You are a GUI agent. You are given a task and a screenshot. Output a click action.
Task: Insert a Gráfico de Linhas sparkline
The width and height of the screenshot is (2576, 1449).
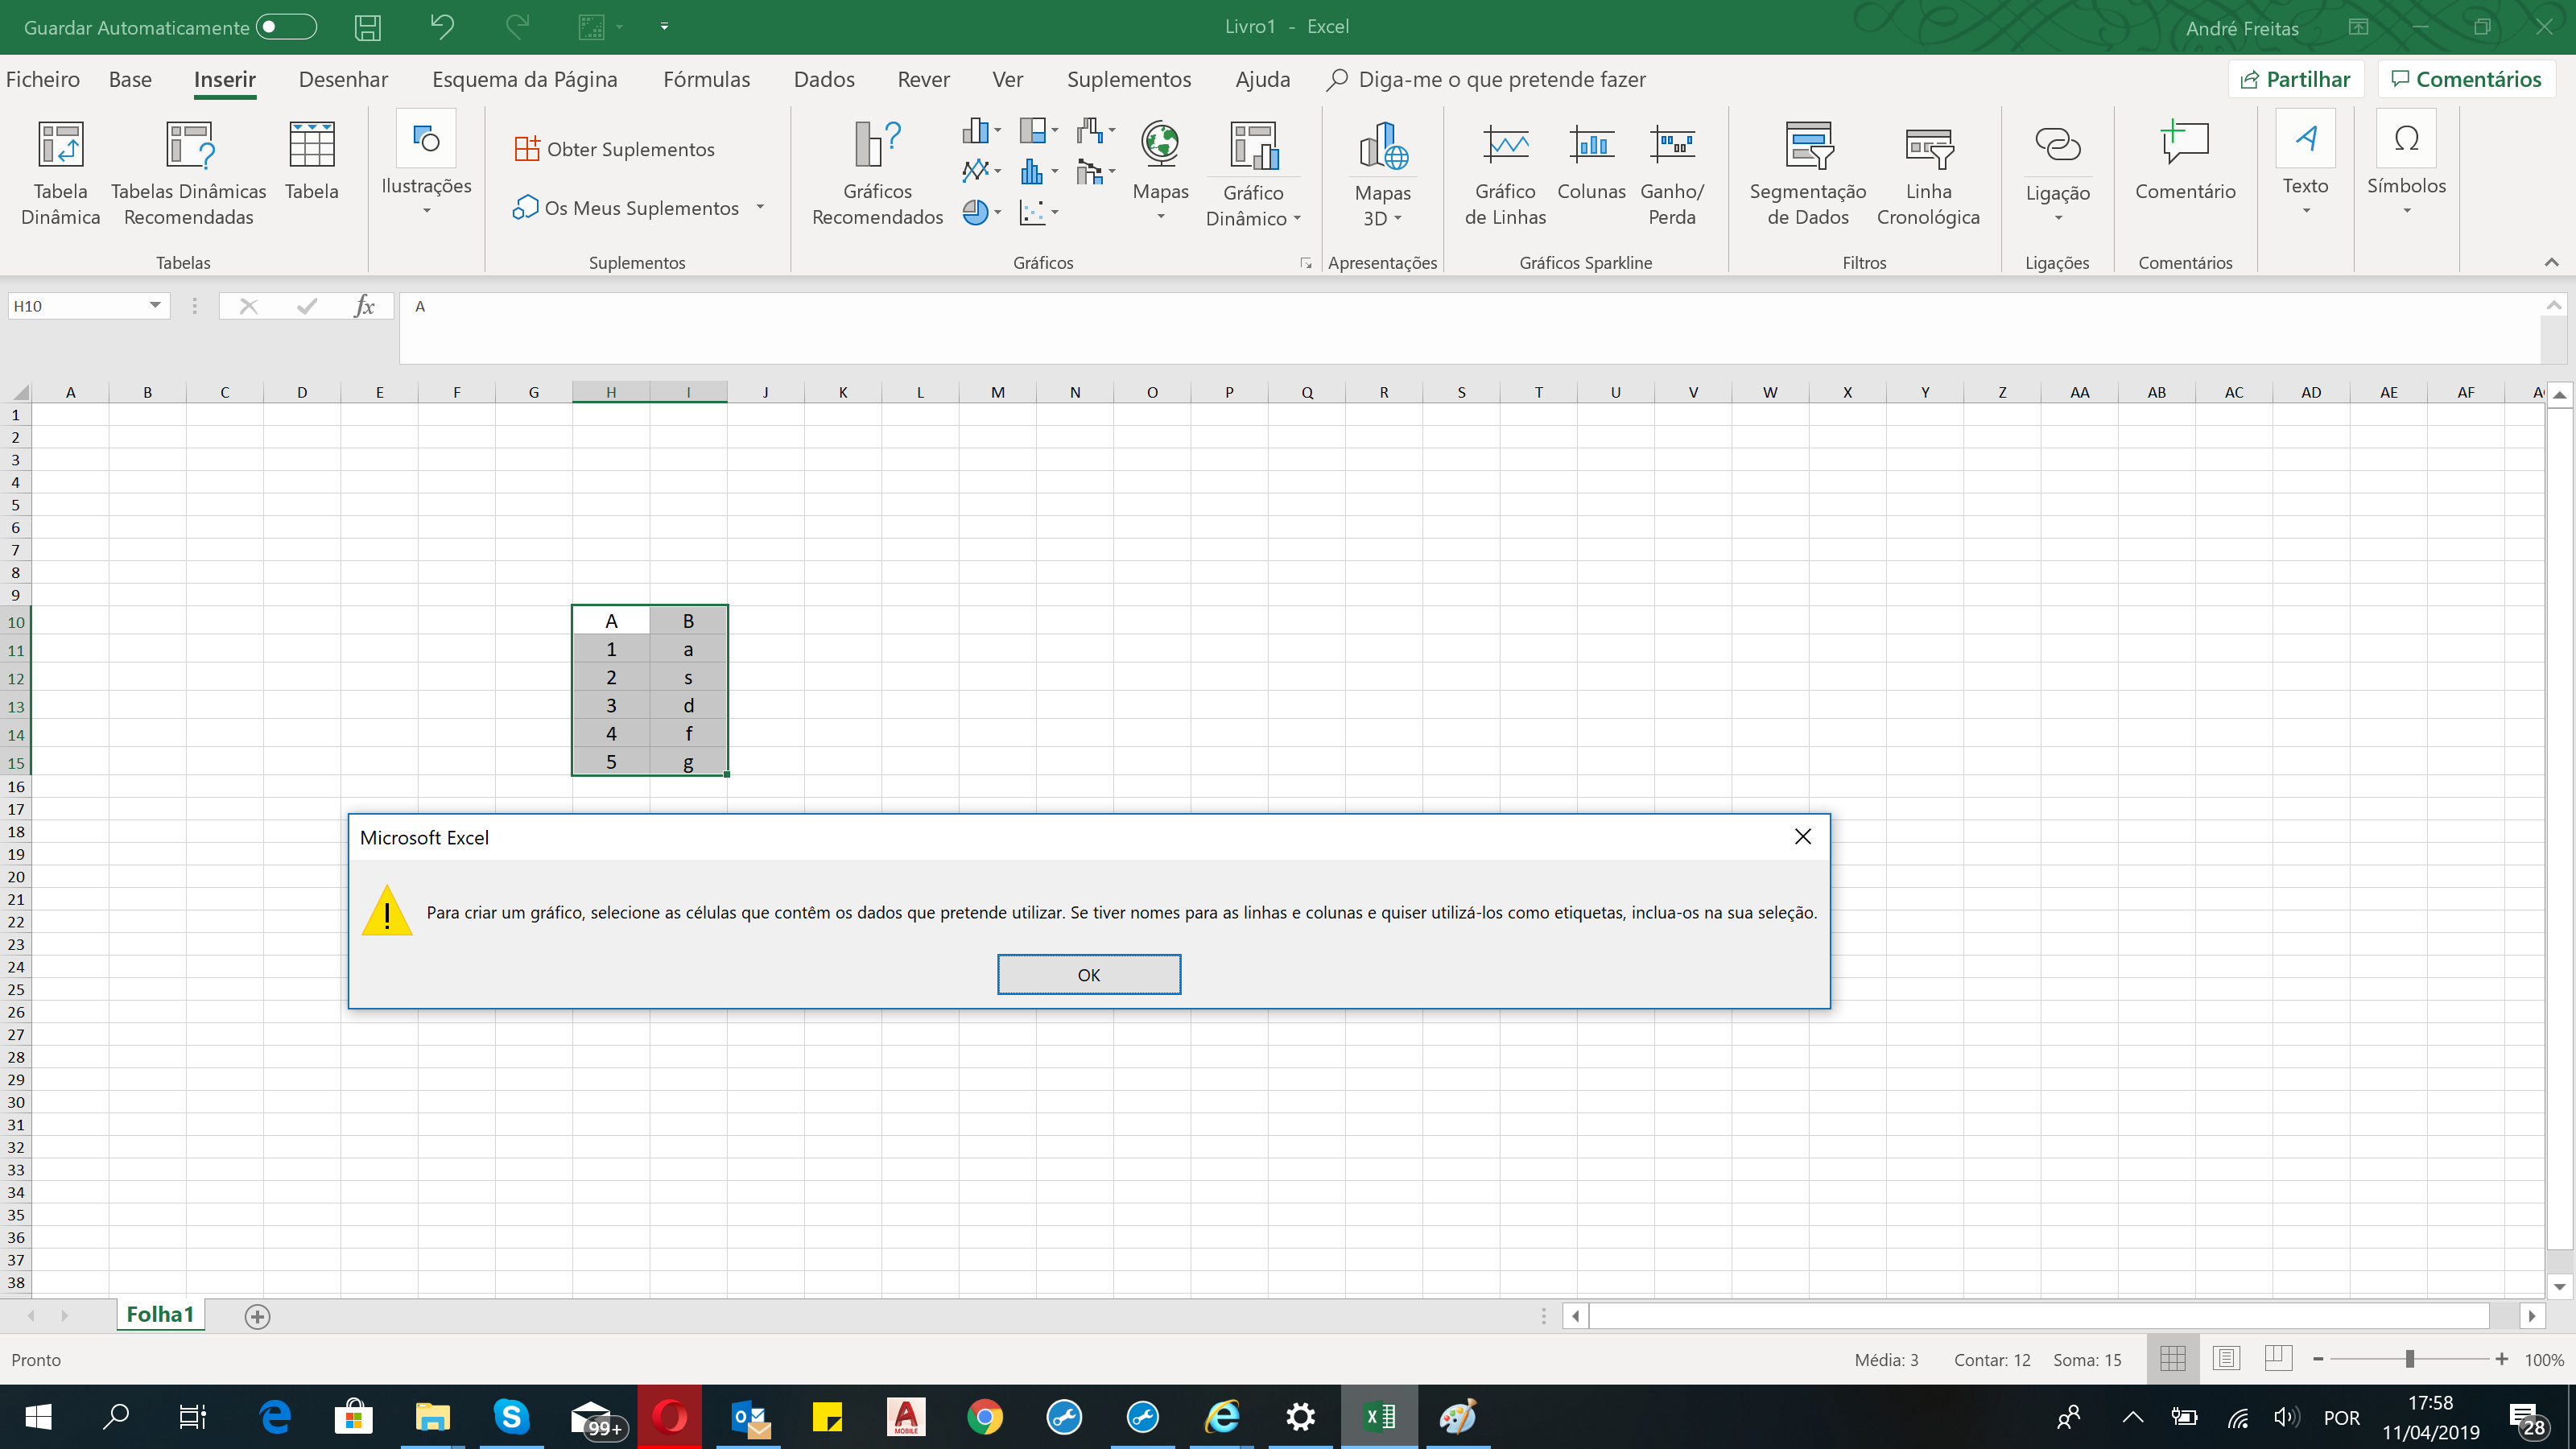pos(1505,173)
